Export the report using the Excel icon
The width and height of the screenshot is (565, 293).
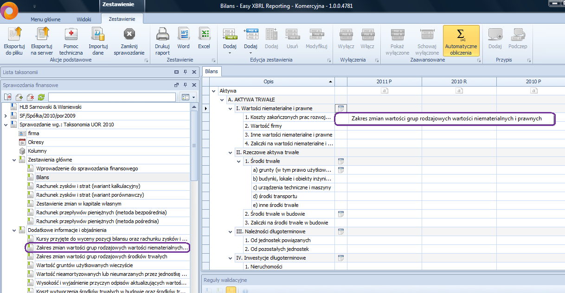(204, 34)
